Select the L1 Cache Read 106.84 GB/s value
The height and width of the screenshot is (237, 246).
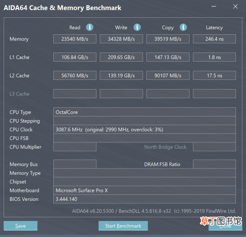pos(75,57)
